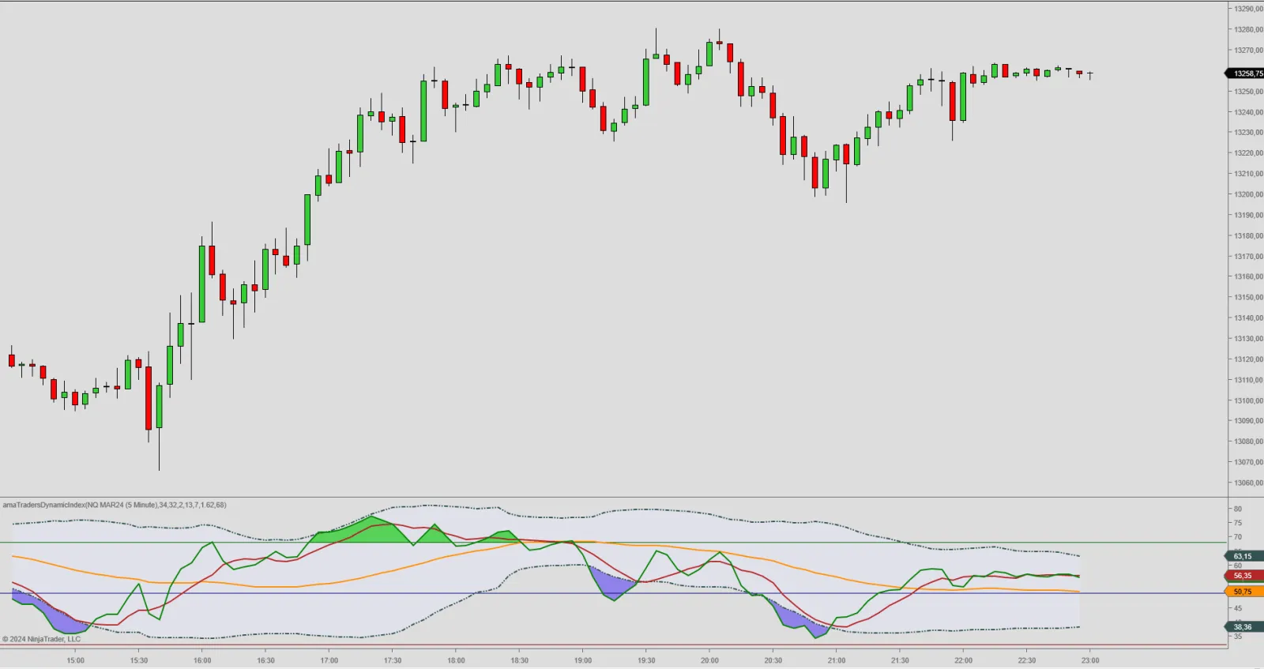This screenshot has height=669, width=1264.
Task: Click the 35 level on indicator scale
Action: (1238, 637)
